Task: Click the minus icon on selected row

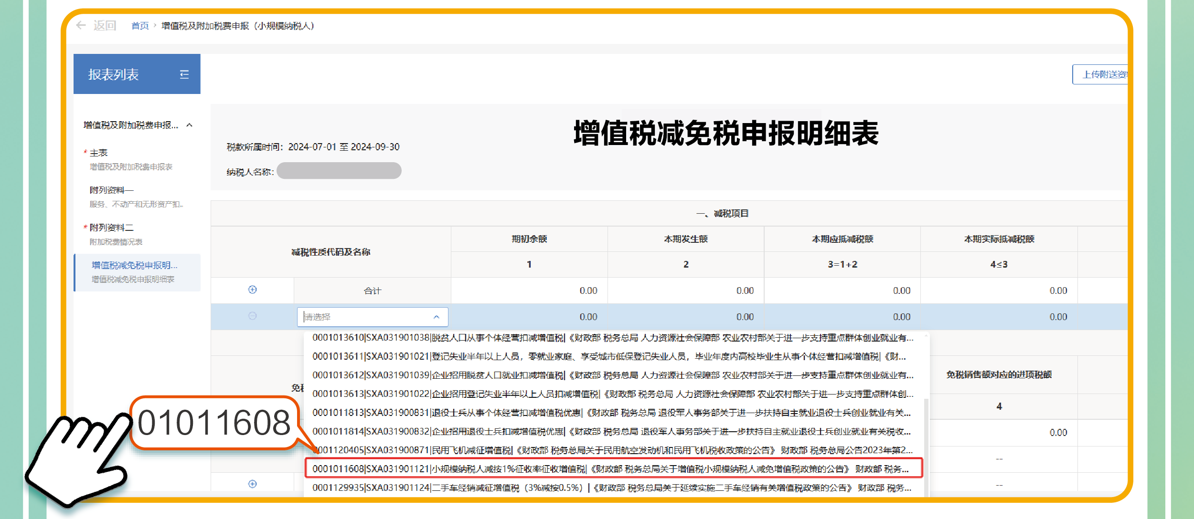Action: click(253, 316)
